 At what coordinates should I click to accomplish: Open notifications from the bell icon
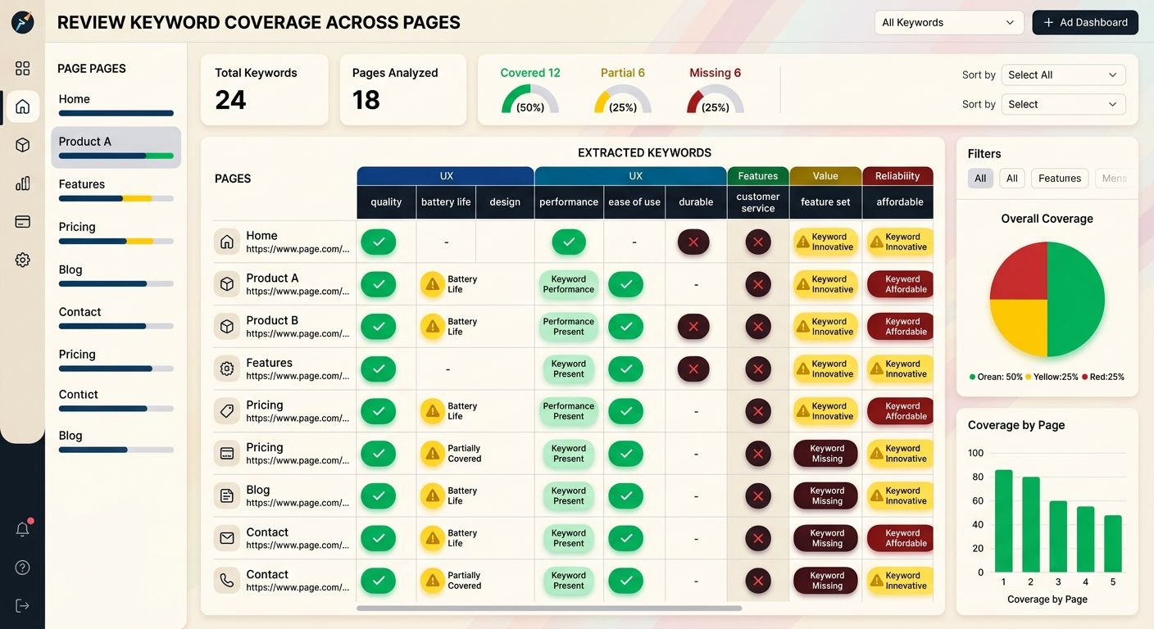click(x=22, y=528)
